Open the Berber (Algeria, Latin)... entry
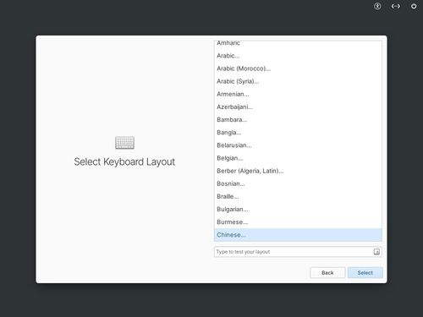The width and height of the screenshot is (423, 317). (x=298, y=171)
